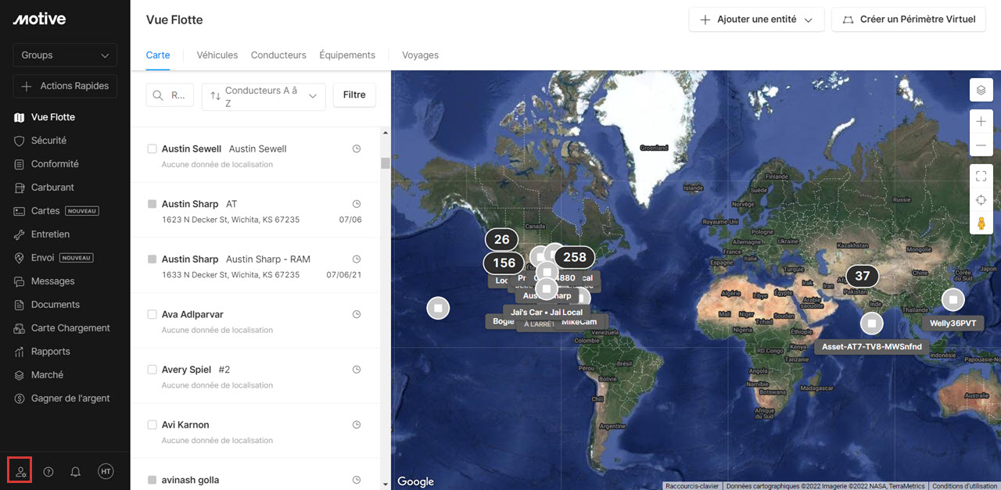1001x490 pixels.
Task: Click the Filtre button
Action: (x=354, y=95)
